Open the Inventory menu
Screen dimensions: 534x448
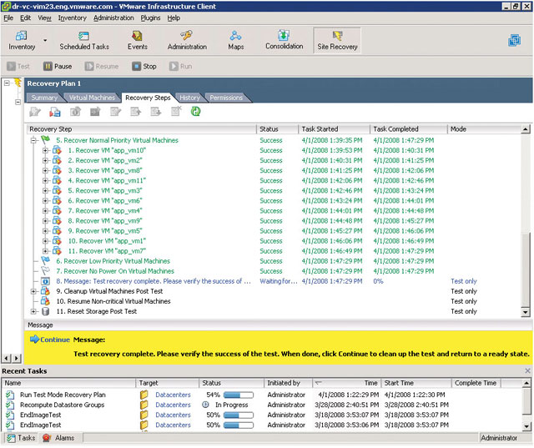tap(73, 18)
